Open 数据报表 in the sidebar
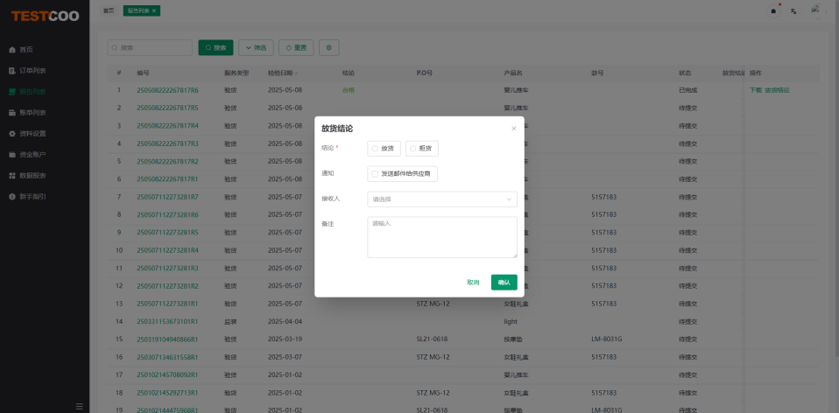Screen dimensions: 839x413 tap(33, 175)
